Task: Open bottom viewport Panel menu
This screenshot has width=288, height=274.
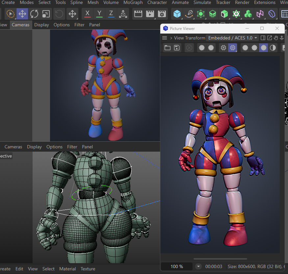Action: coord(87,147)
